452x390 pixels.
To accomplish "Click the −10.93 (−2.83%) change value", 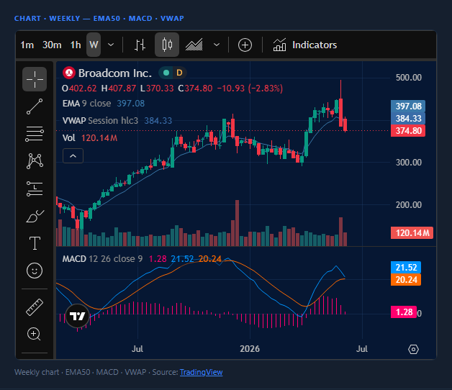I will coord(250,89).
